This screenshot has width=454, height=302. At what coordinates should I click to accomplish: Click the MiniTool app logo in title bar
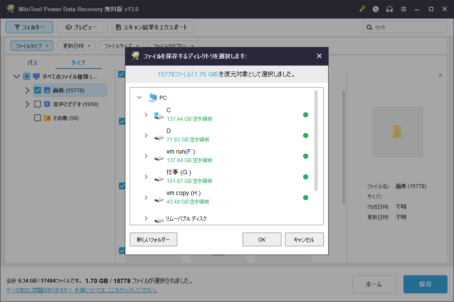10,9
